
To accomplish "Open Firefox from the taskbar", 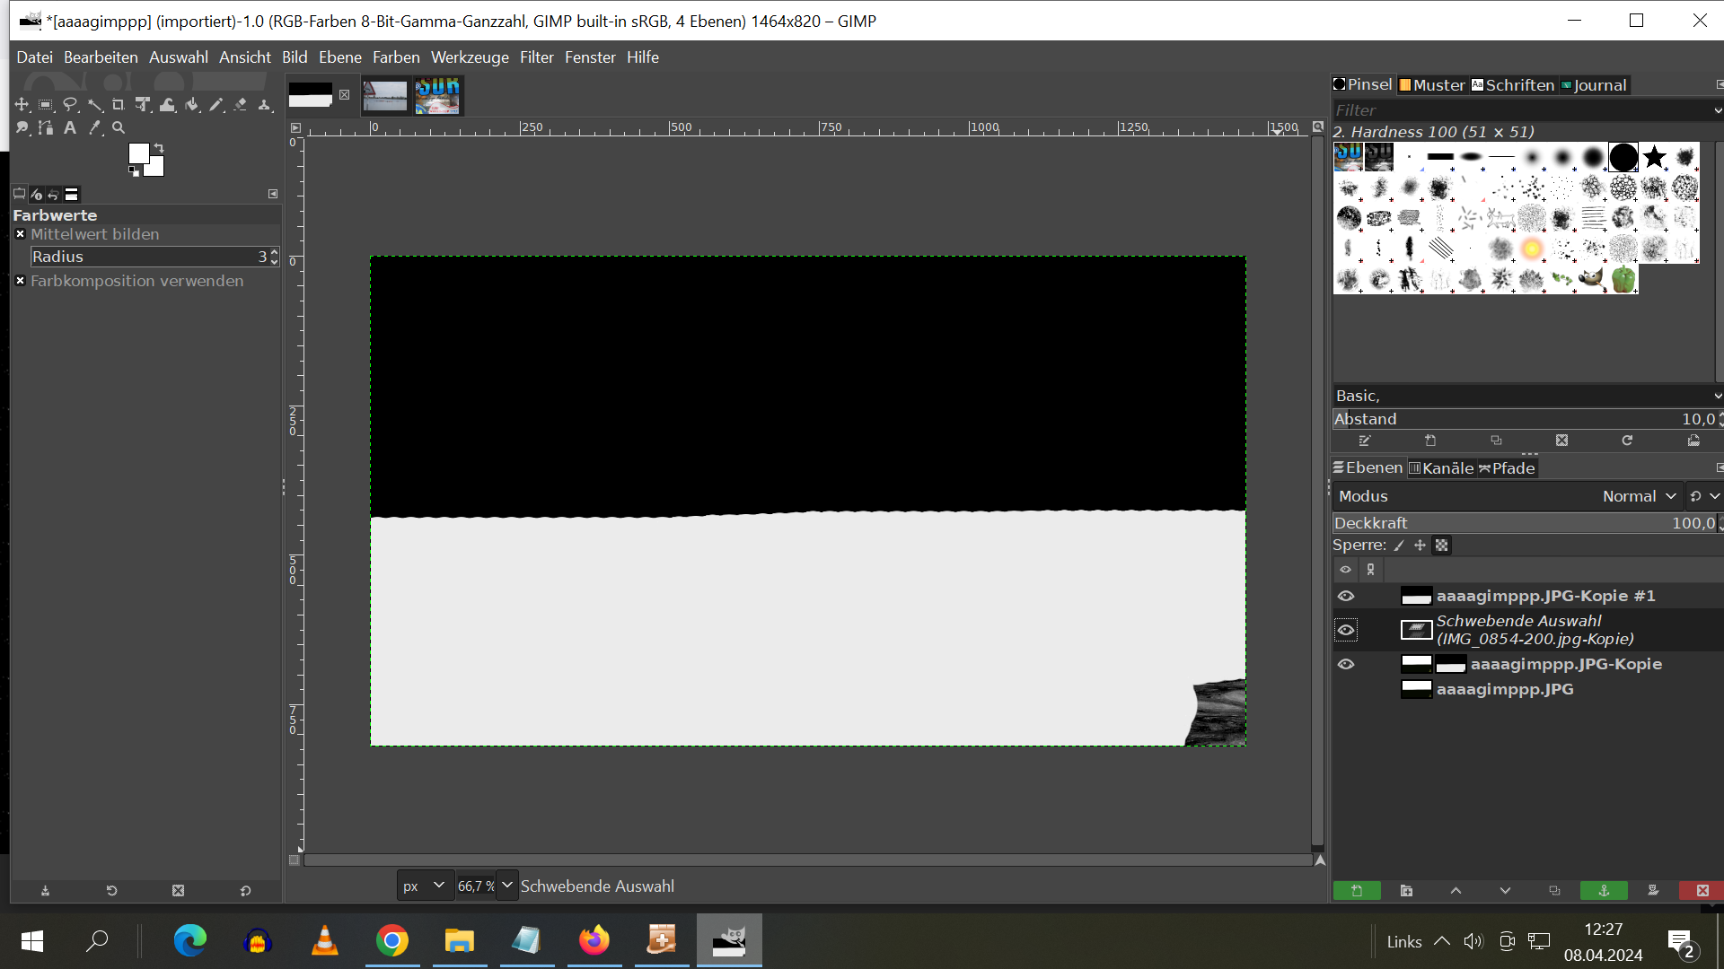I will [594, 940].
